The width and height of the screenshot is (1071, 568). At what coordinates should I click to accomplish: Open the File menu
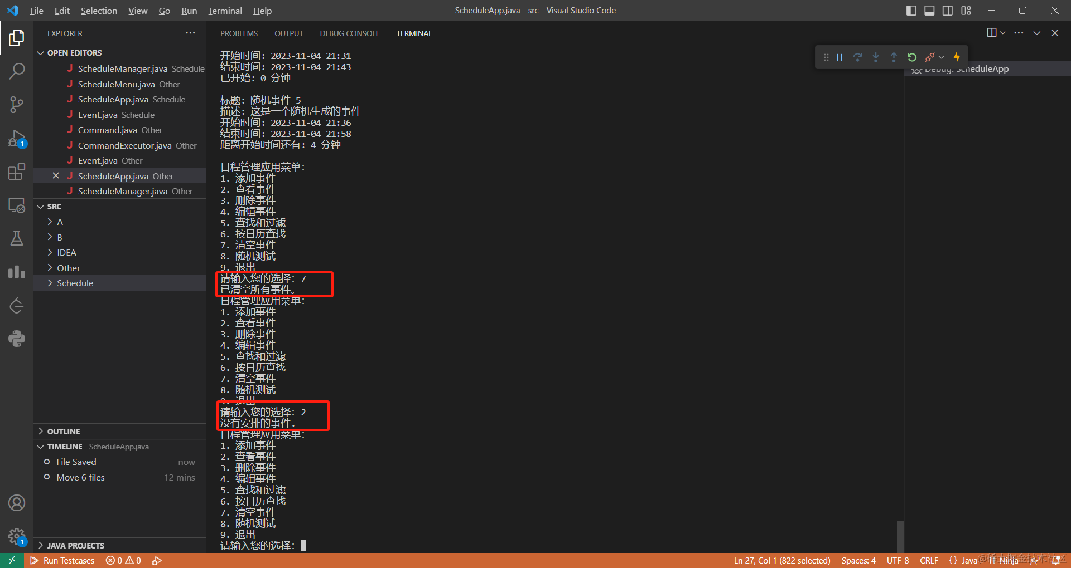click(36, 11)
